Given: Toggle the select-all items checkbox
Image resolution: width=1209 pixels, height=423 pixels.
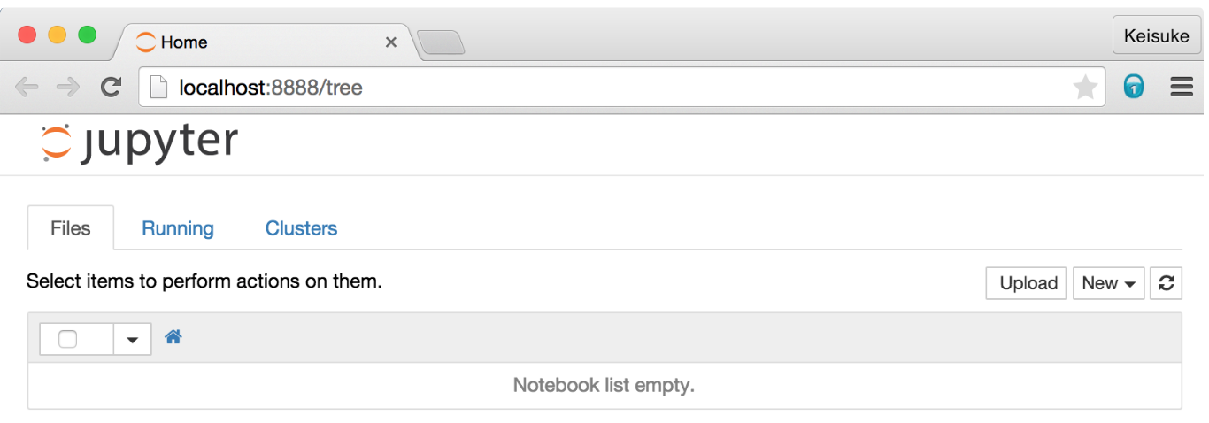Looking at the screenshot, I should (x=68, y=339).
